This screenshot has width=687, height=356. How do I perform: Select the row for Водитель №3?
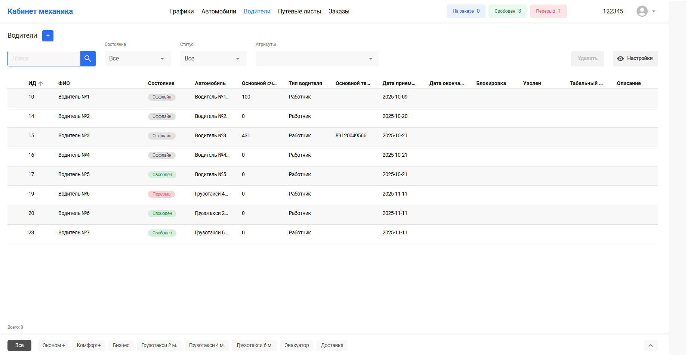74,136
